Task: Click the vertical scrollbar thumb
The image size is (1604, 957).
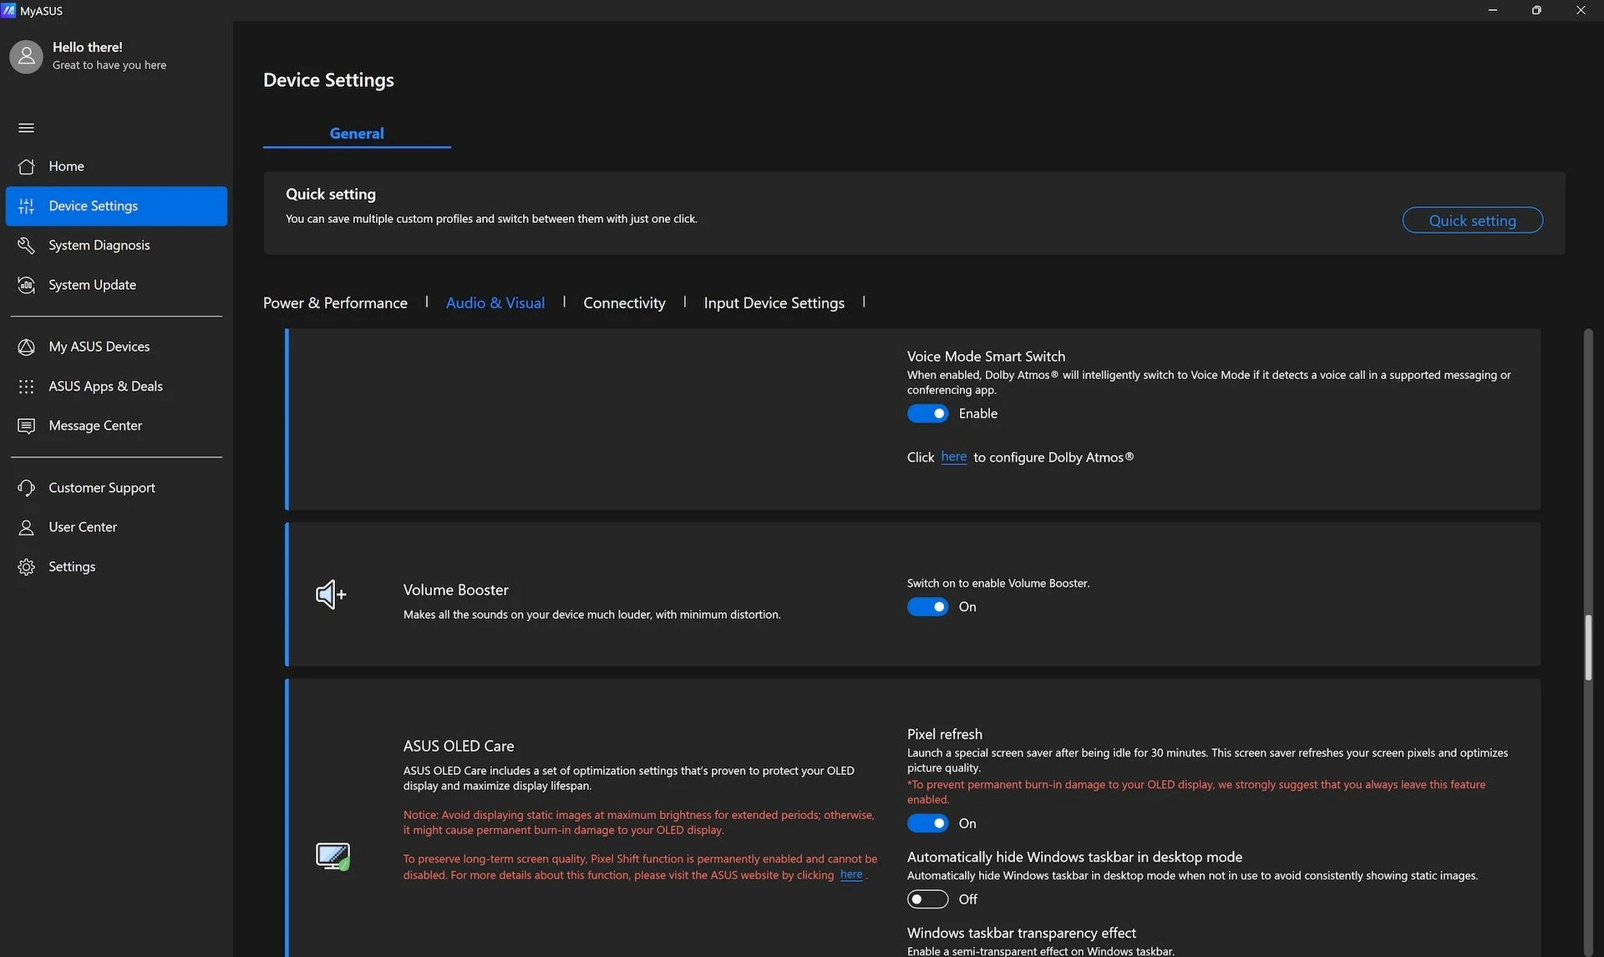Action: coord(1588,648)
